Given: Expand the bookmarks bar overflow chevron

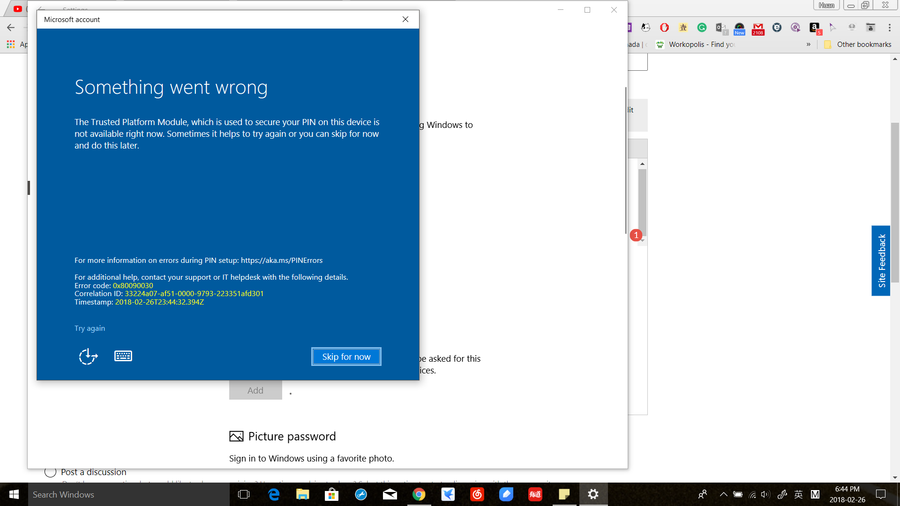Looking at the screenshot, I should tap(809, 45).
